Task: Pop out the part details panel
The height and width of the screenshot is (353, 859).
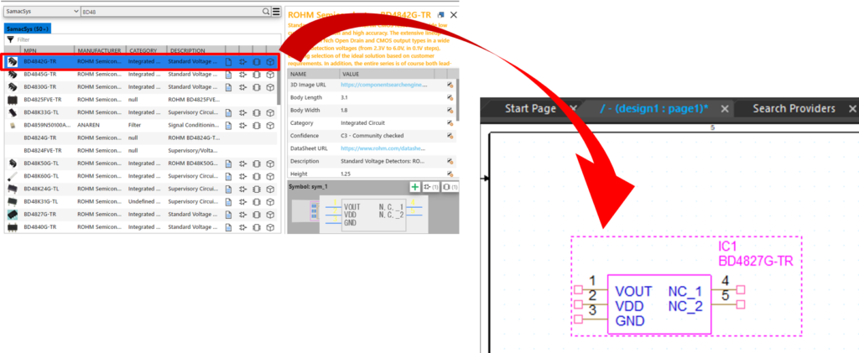Action: pyautogui.click(x=441, y=15)
